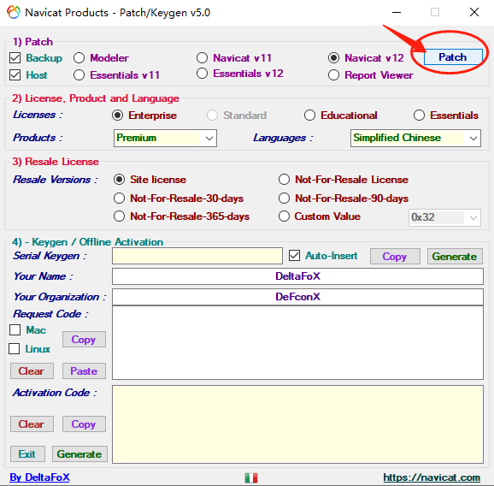Screen dimensions: 494x486
Task: Uncheck the Host checkbox
Action: pos(15,75)
